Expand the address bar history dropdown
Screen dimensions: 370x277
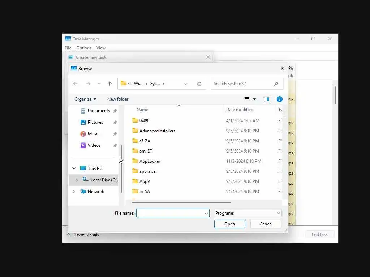coord(186,84)
